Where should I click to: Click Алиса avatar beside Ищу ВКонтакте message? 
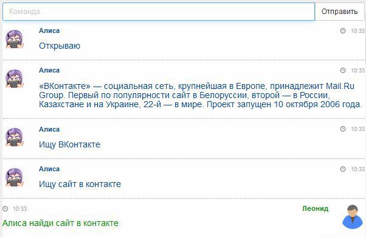[15, 137]
